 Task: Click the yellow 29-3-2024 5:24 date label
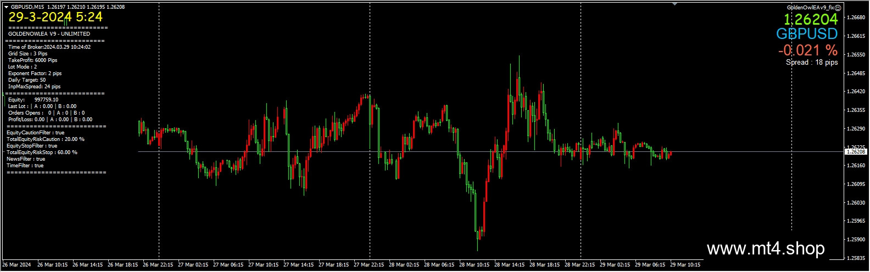pos(55,18)
